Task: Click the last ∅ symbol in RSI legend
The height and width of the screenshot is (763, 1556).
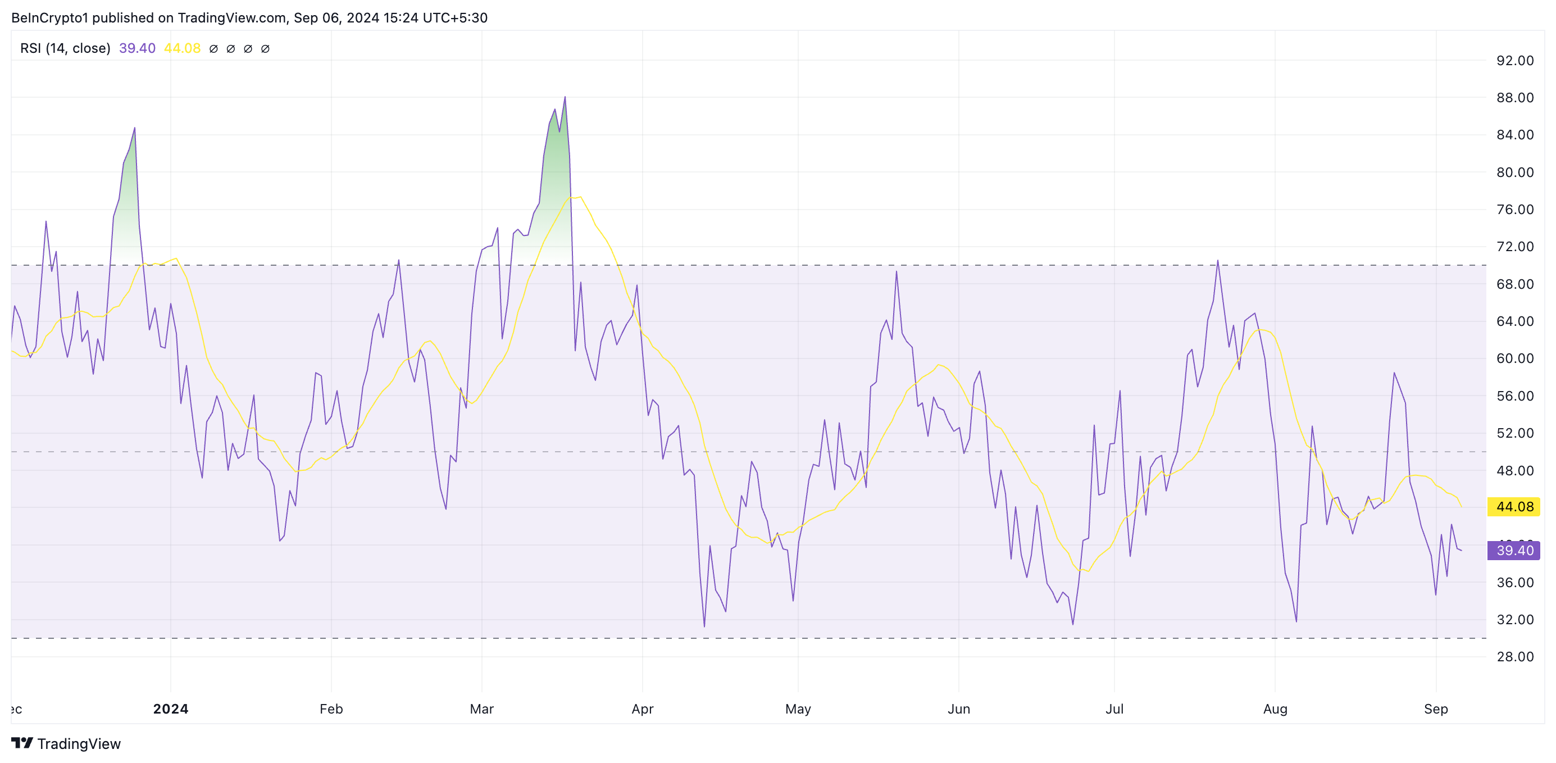Action: pyautogui.click(x=265, y=49)
